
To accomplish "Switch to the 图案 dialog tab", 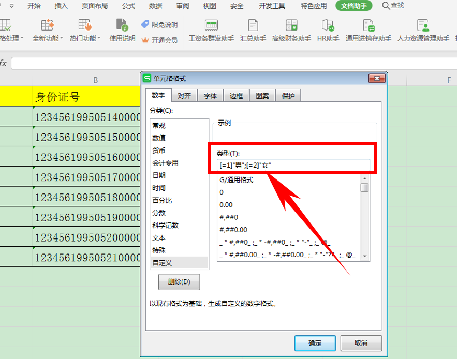I will pos(262,96).
